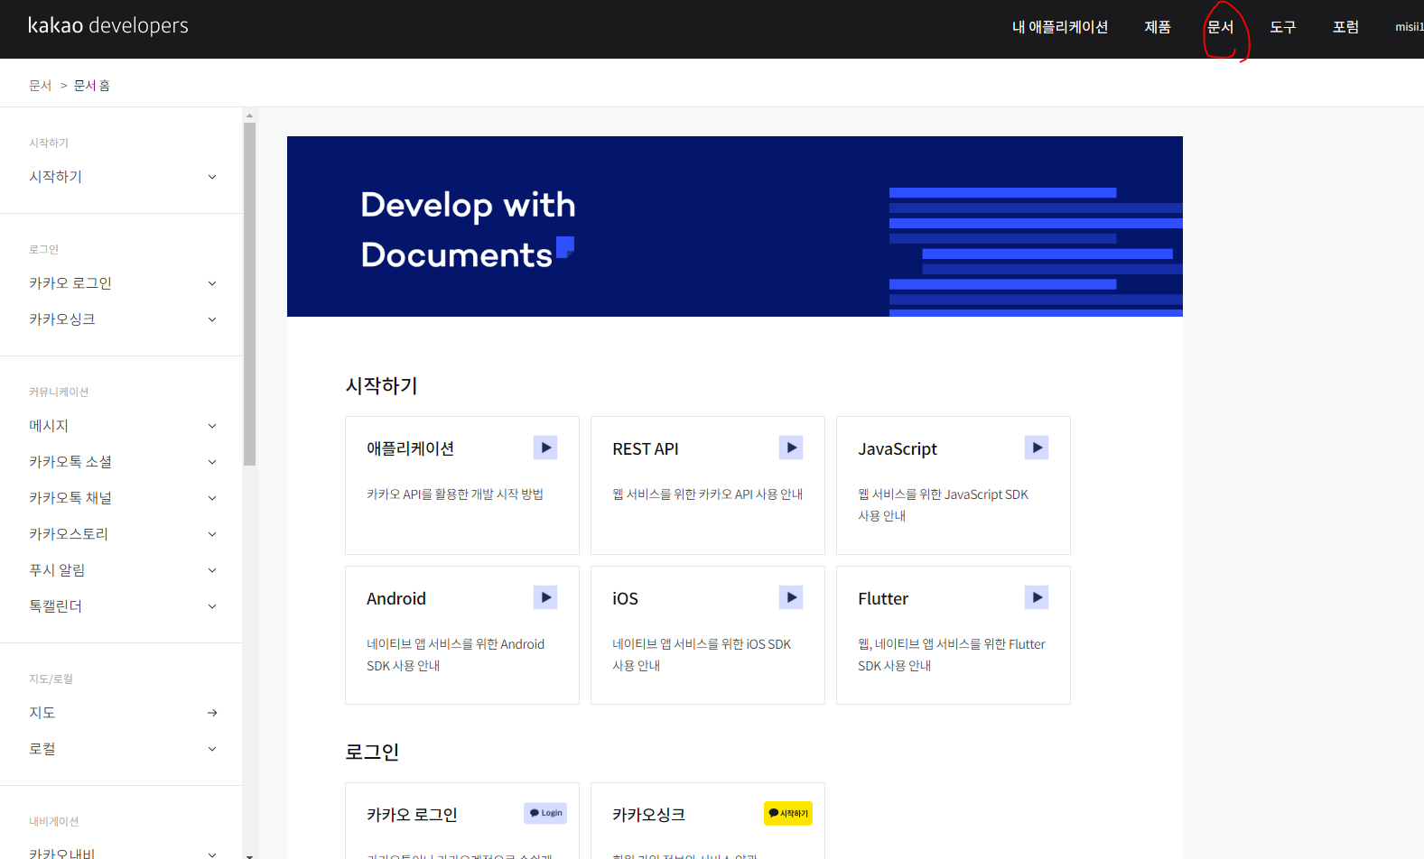Click 내비게이션 sidebar category label
1424x859 pixels.
(53, 821)
